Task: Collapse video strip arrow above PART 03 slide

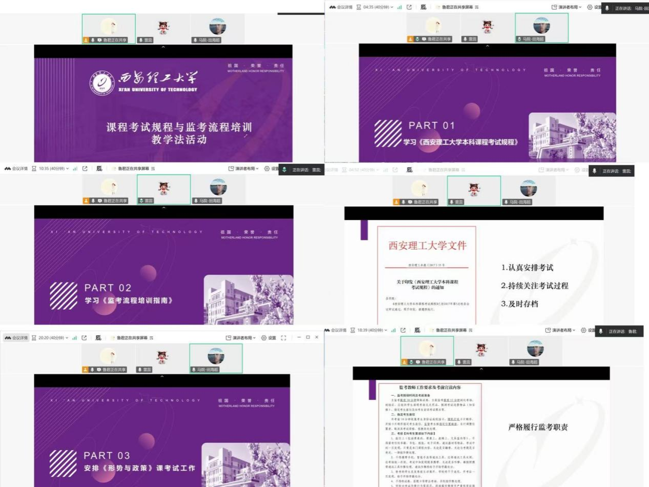Action: click(x=163, y=377)
